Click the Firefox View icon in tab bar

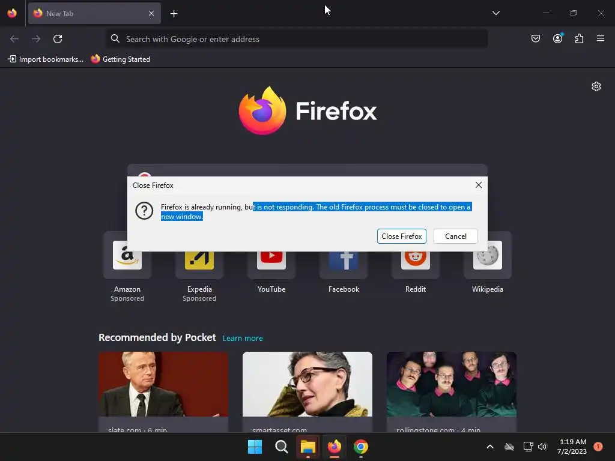click(12, 13)
